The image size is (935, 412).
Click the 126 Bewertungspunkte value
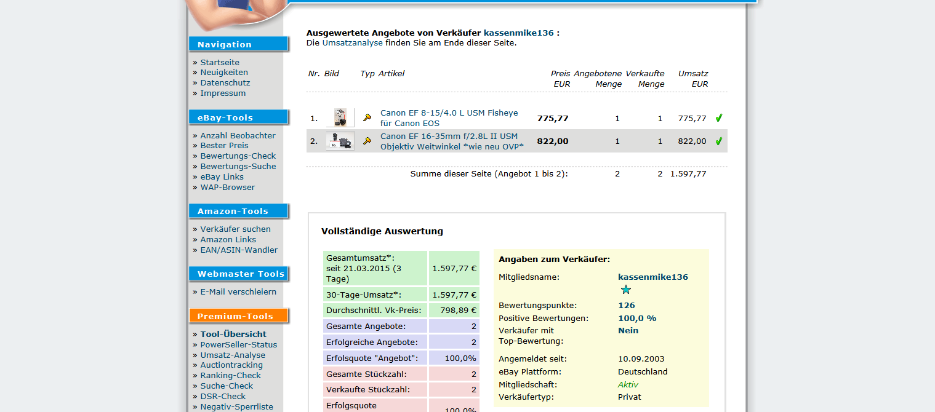click(x=626, y=305)
